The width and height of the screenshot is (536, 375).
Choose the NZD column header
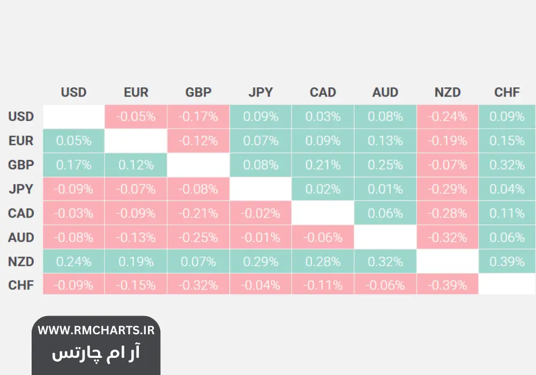click(448, 92)
